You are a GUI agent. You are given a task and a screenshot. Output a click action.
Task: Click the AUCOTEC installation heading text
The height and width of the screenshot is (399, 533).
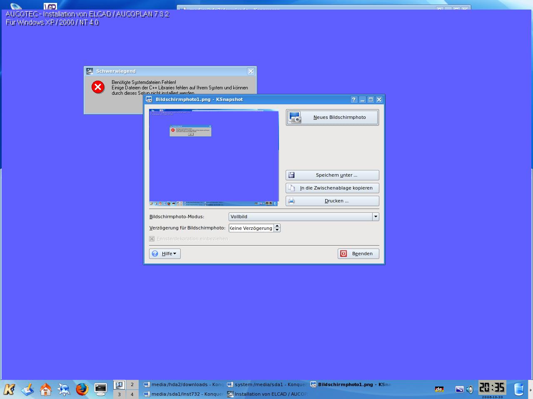tap(87, 14)
